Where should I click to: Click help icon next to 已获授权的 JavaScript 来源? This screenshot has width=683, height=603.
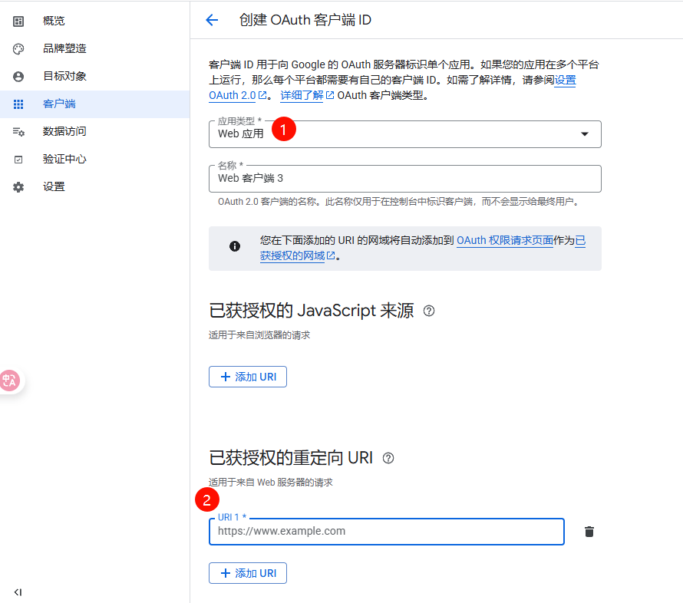429,311
